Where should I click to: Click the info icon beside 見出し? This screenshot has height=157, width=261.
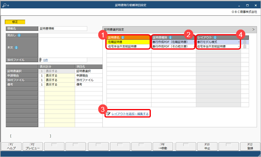pyautogui.click(x=19, y=35)
